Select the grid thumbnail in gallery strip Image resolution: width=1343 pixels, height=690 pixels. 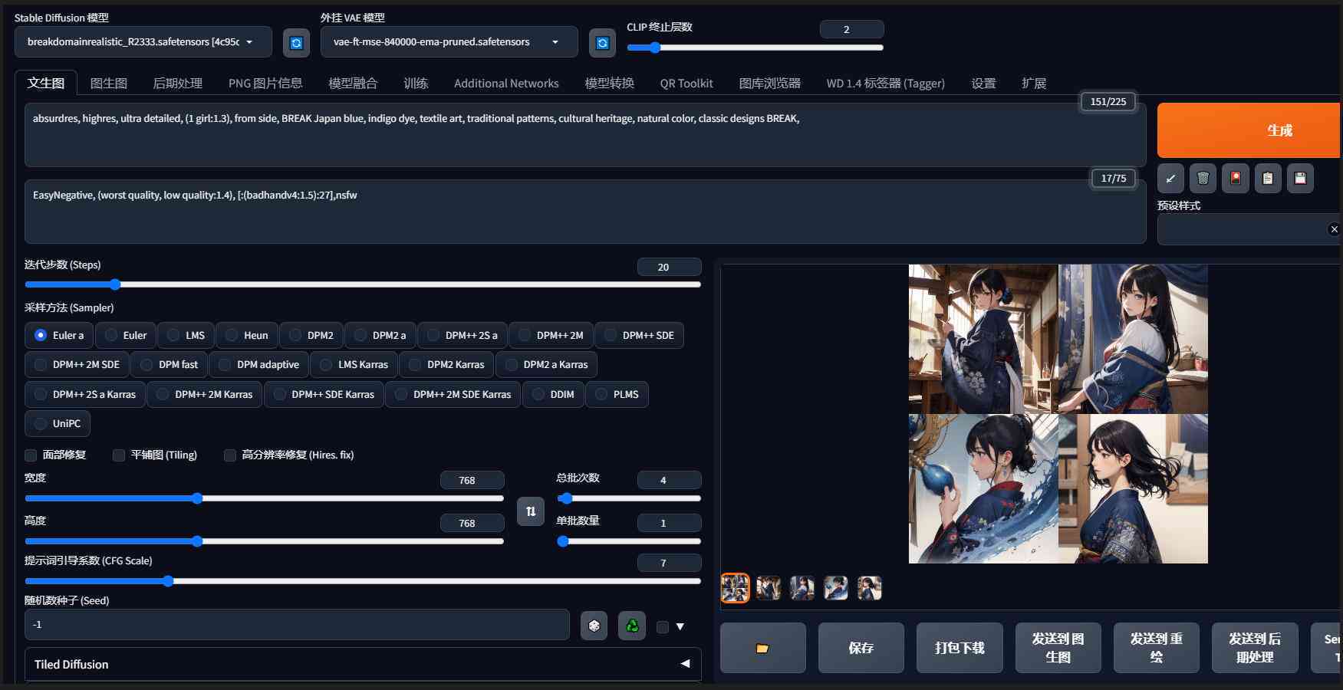[735, 588]
